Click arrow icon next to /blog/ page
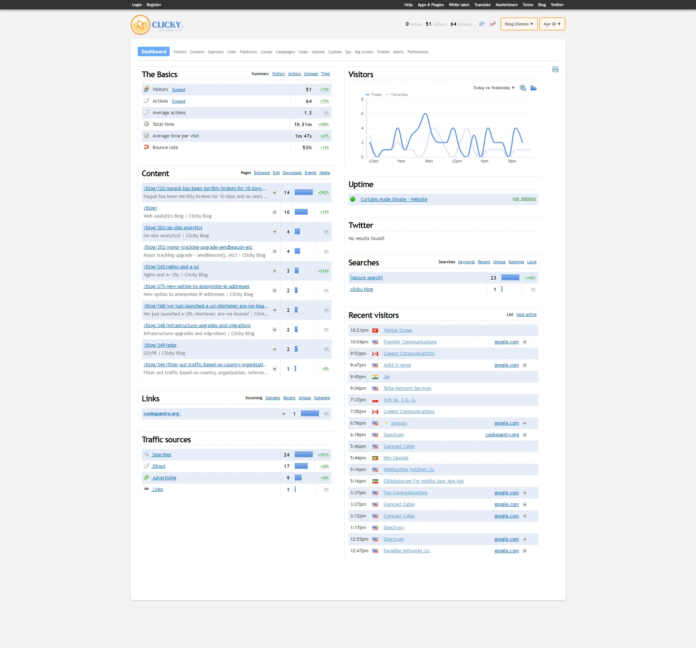Viewport: 696px width, 648px height. 274,212
